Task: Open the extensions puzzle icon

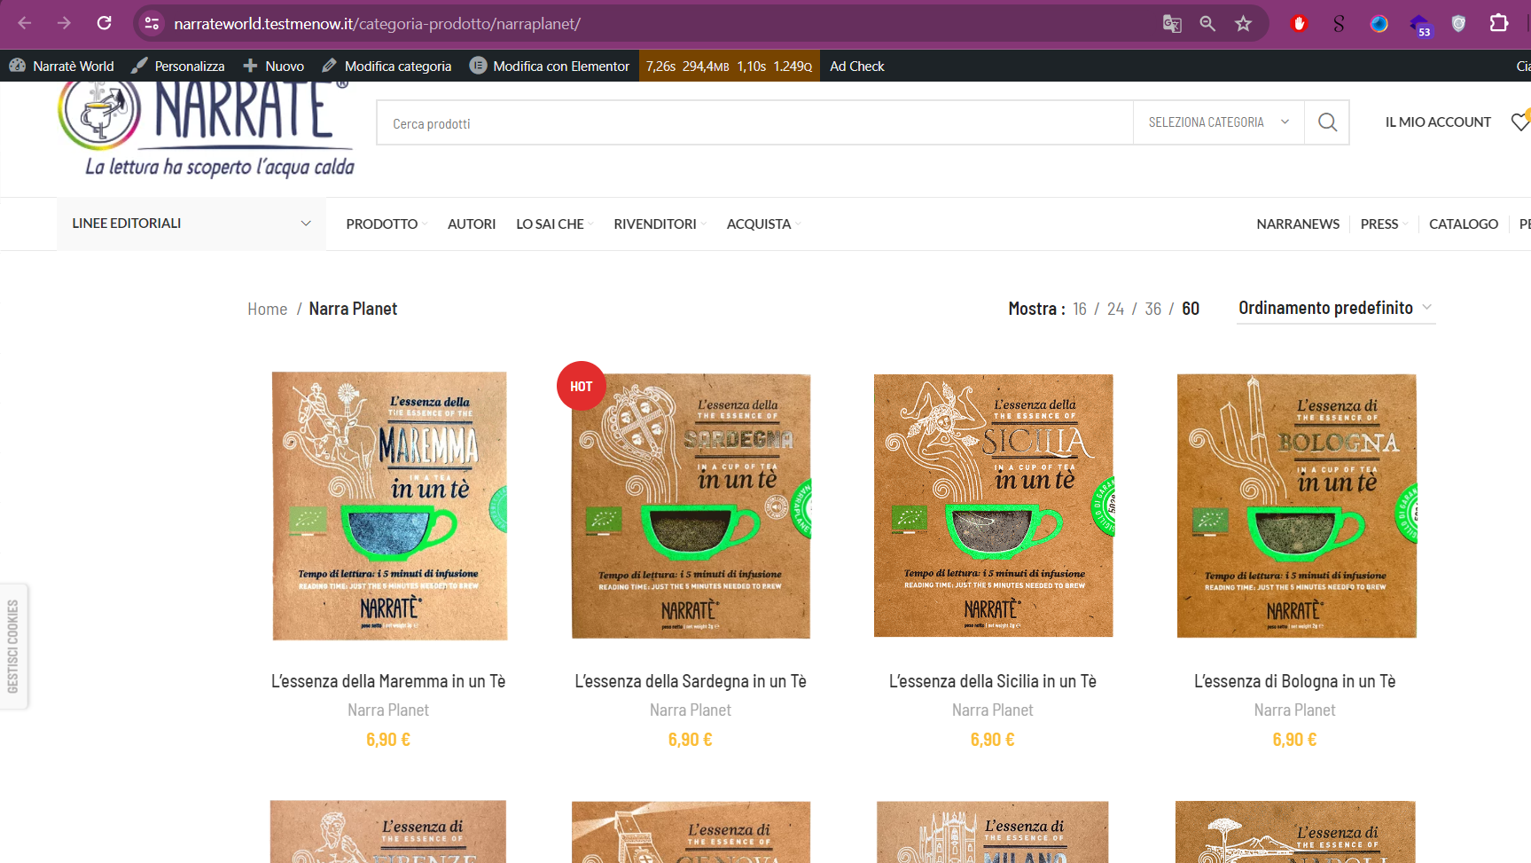Action: pos(1499,23)
